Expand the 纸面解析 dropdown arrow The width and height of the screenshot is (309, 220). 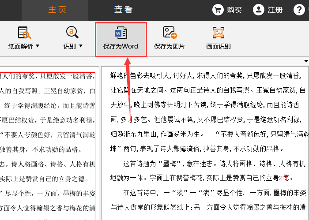pos(38,46)
